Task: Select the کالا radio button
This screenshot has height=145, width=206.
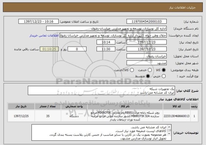Action: pos(163,70)
